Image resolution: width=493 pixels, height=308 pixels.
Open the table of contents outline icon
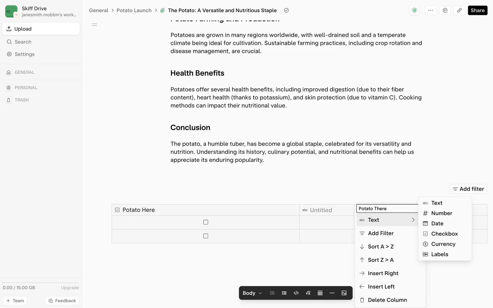[x=94, y=25]
